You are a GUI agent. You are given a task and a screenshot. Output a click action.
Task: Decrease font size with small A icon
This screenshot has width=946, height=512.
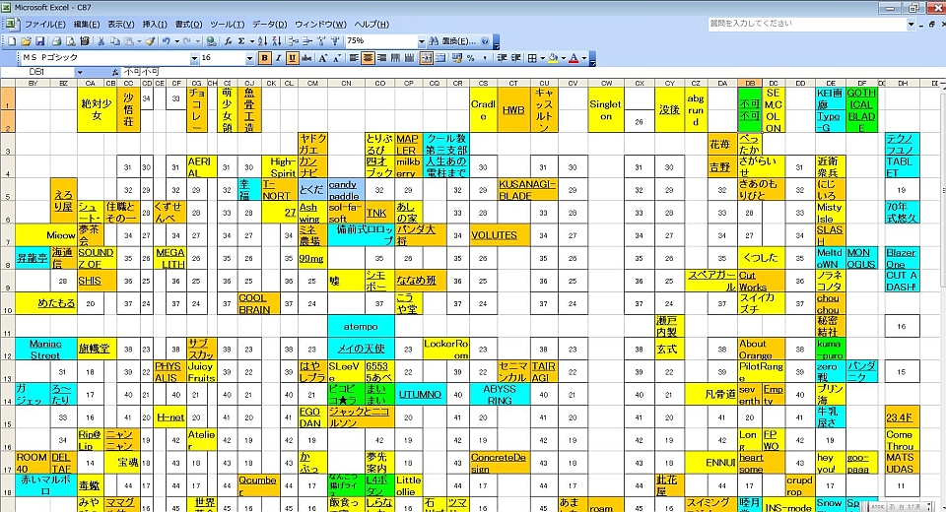[x=337, y=58]
